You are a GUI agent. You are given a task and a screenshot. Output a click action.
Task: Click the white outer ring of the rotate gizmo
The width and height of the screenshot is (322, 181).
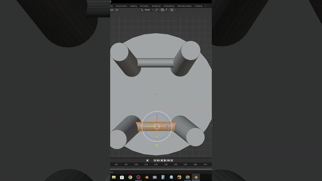pos(157,112)
